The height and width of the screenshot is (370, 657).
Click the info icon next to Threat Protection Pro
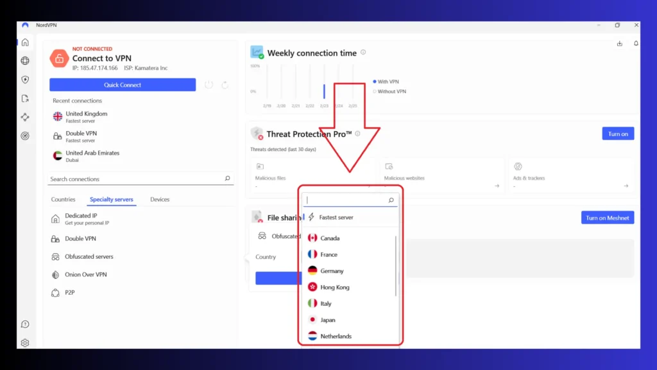click(357, 134)
